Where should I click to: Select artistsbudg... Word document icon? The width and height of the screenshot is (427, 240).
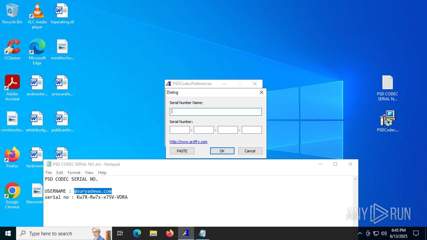tap(37, 122)
